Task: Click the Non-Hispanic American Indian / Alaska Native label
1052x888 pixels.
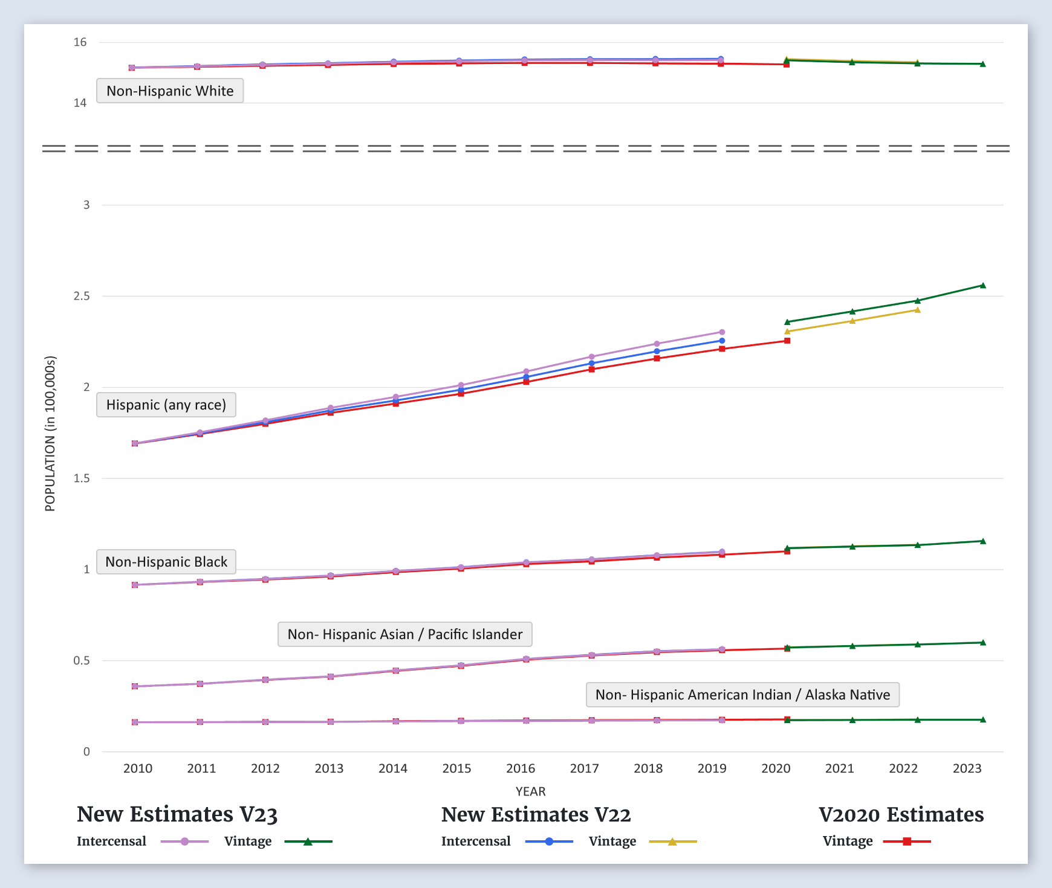Action: point(742,695)
